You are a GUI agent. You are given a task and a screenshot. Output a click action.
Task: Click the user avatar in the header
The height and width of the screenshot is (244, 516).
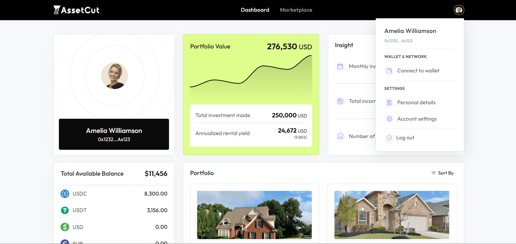point(459,10)
